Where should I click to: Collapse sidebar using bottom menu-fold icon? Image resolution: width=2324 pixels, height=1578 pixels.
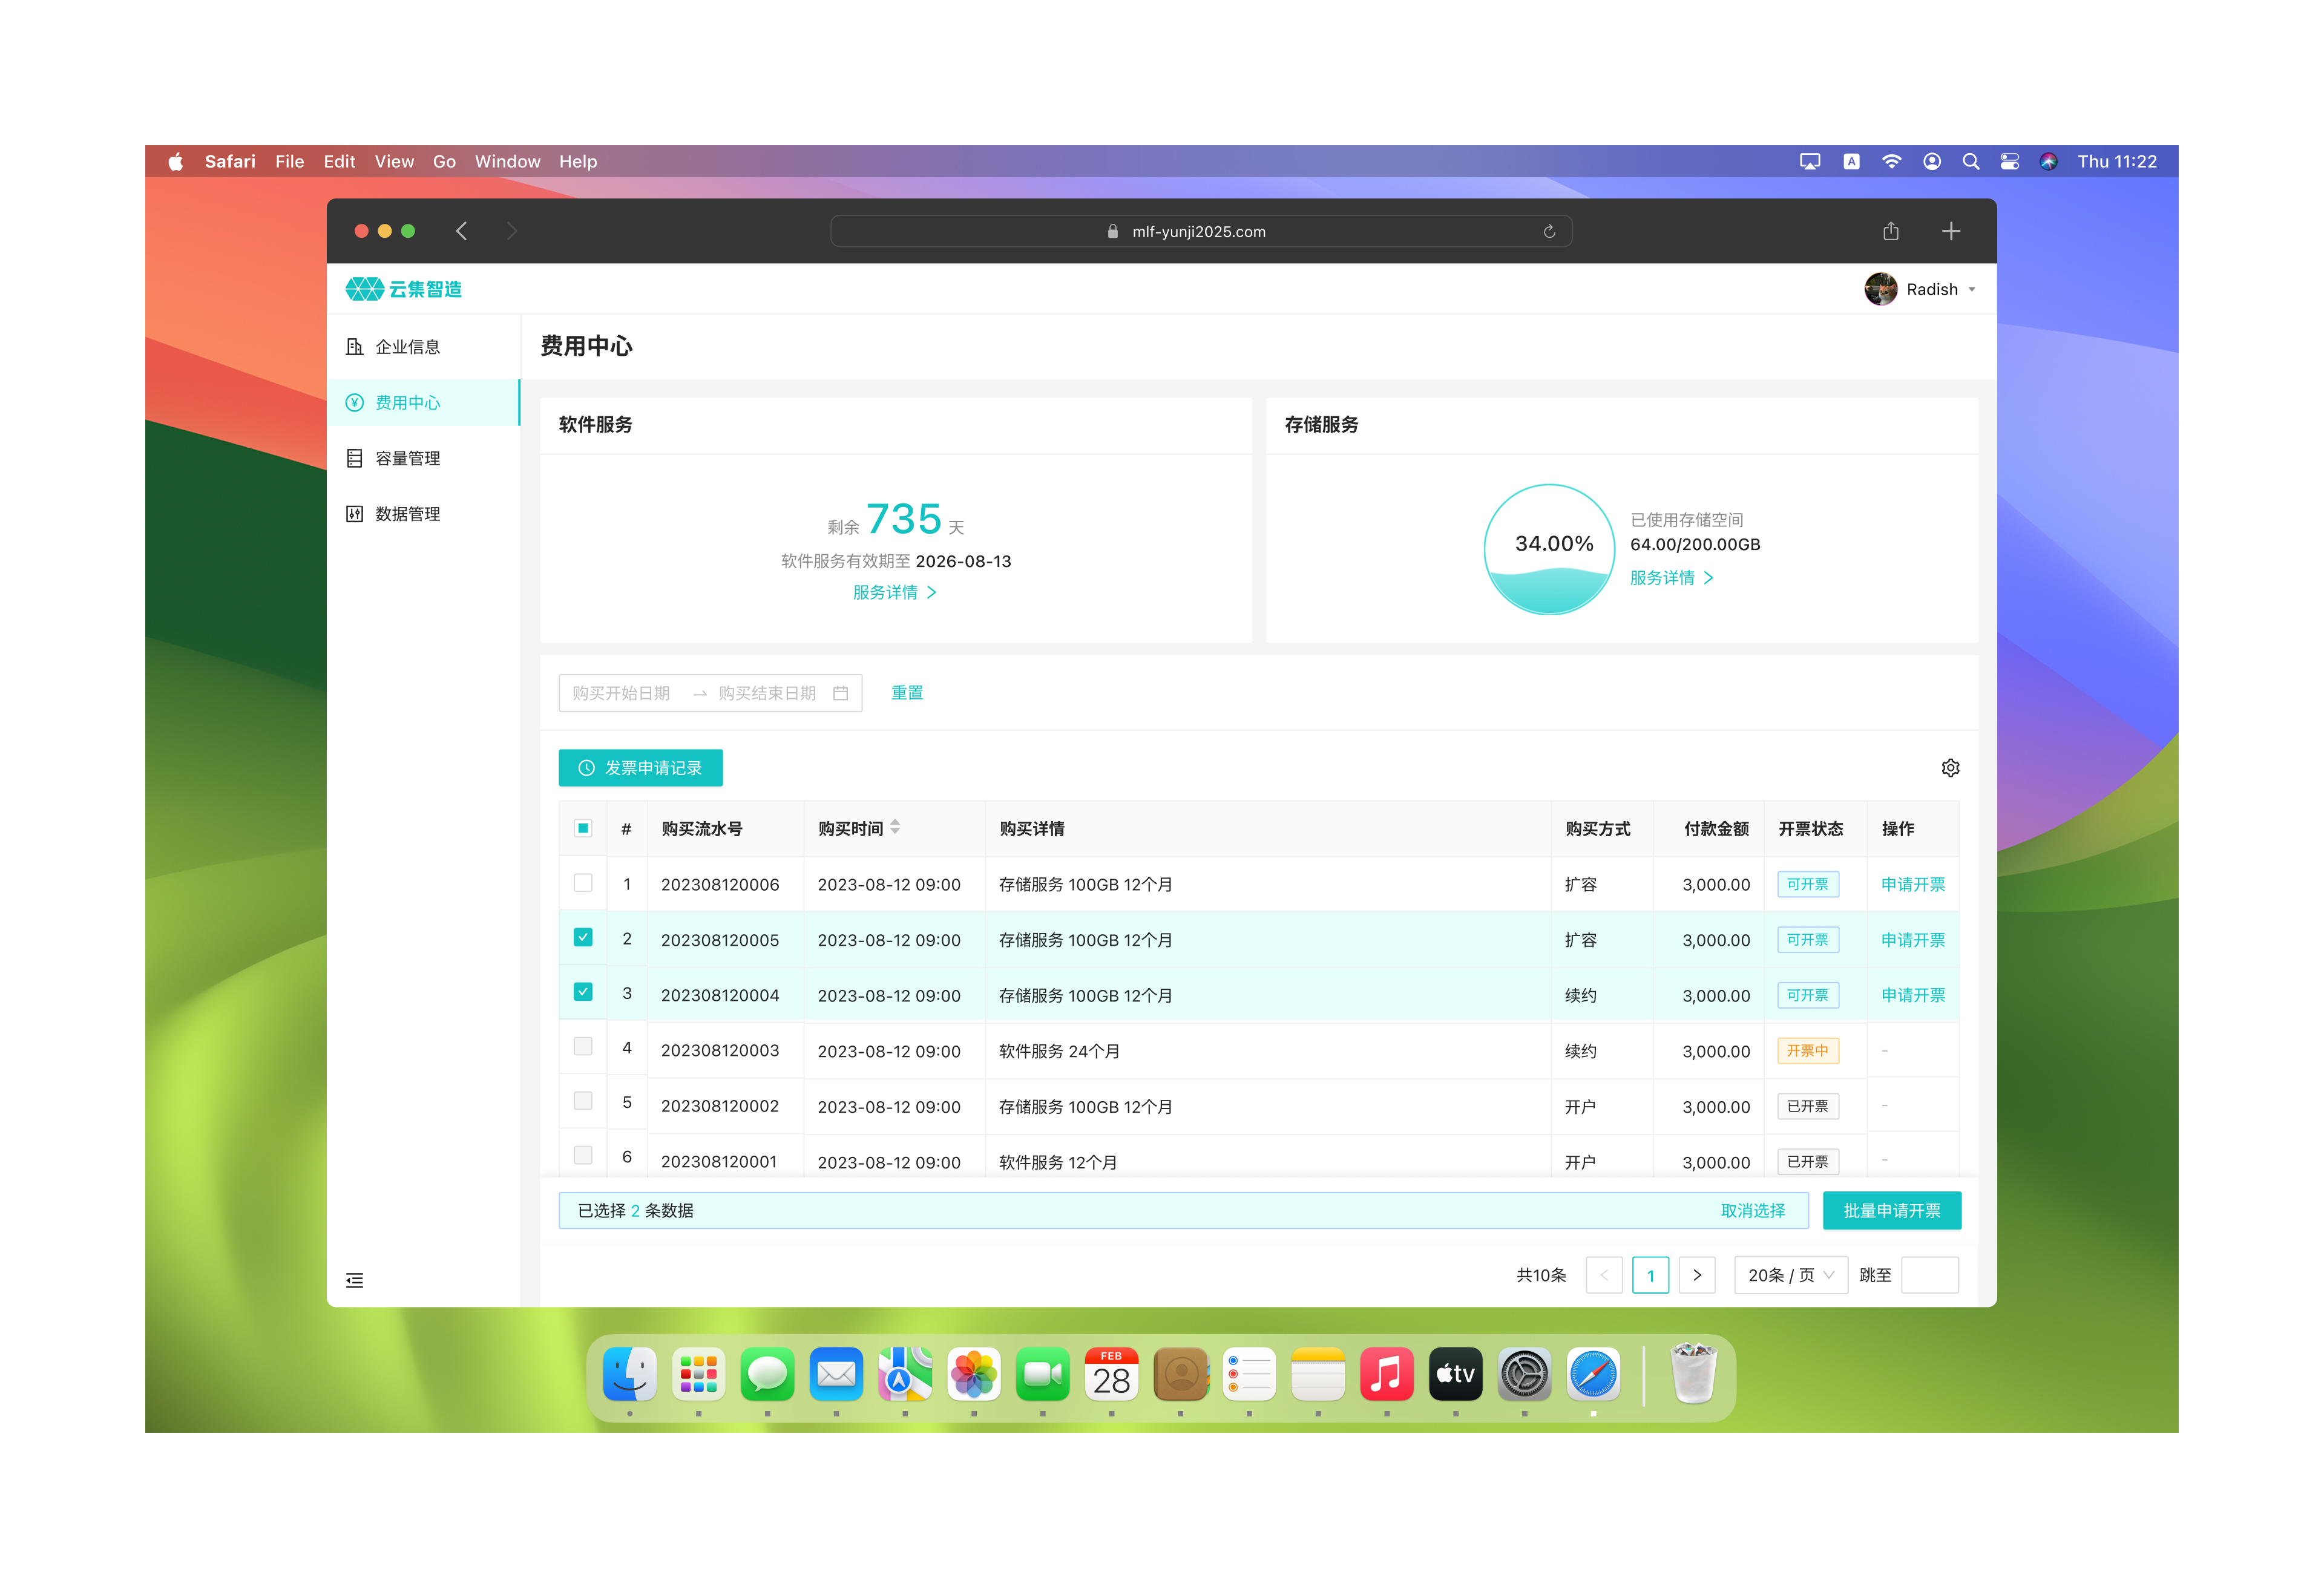point(354,1280)
